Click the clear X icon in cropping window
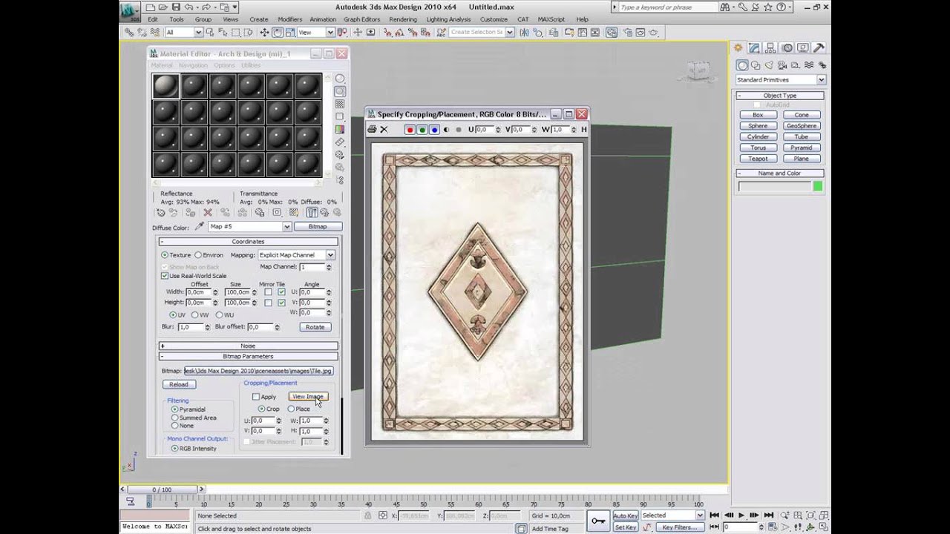Image resolution: width=950 pixels, height=534 pixels. coord(384,129)
